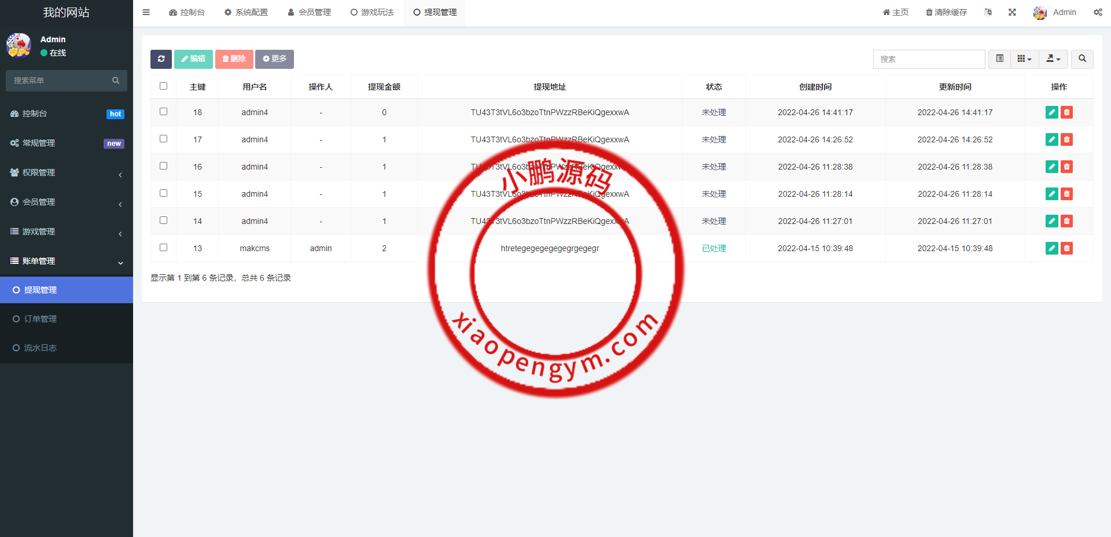The height and width of the screenshot is (537, 1111).
Task: Tick the checkbox for record 17
Action: tap(163, 139)
